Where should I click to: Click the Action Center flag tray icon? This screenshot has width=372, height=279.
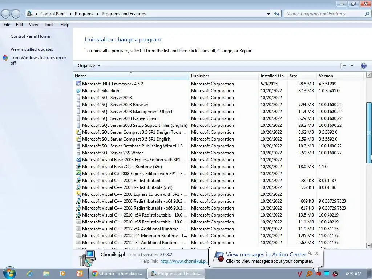coord(318,274)
